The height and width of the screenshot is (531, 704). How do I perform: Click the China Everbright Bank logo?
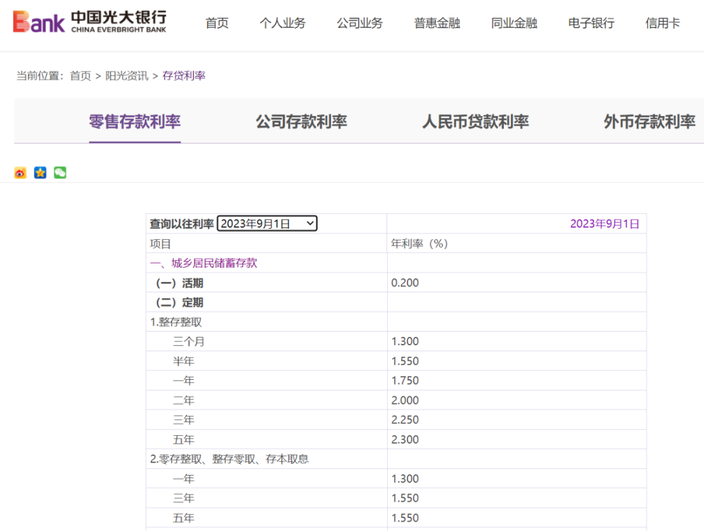coord(88,22)
